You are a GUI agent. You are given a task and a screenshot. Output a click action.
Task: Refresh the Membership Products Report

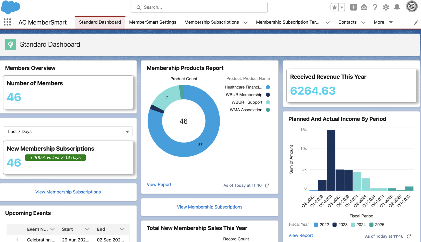(x=267, y=185)
